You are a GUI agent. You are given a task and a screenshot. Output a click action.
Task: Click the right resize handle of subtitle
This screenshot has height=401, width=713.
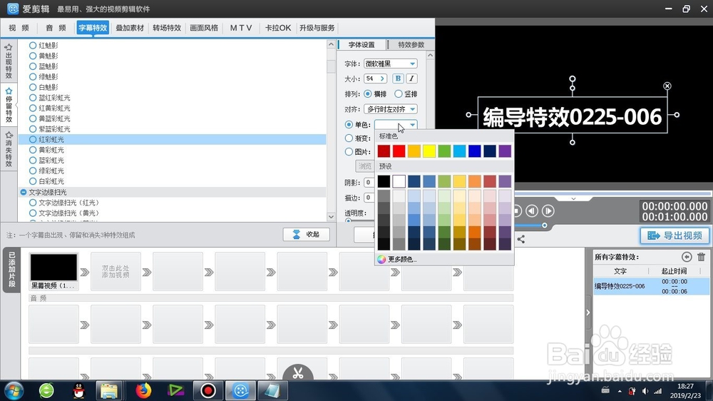(x=677, y=115)
